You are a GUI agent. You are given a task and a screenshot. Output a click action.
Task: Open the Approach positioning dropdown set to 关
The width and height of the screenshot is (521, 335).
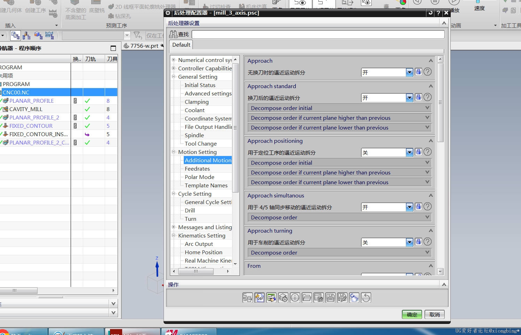(387, 153)
